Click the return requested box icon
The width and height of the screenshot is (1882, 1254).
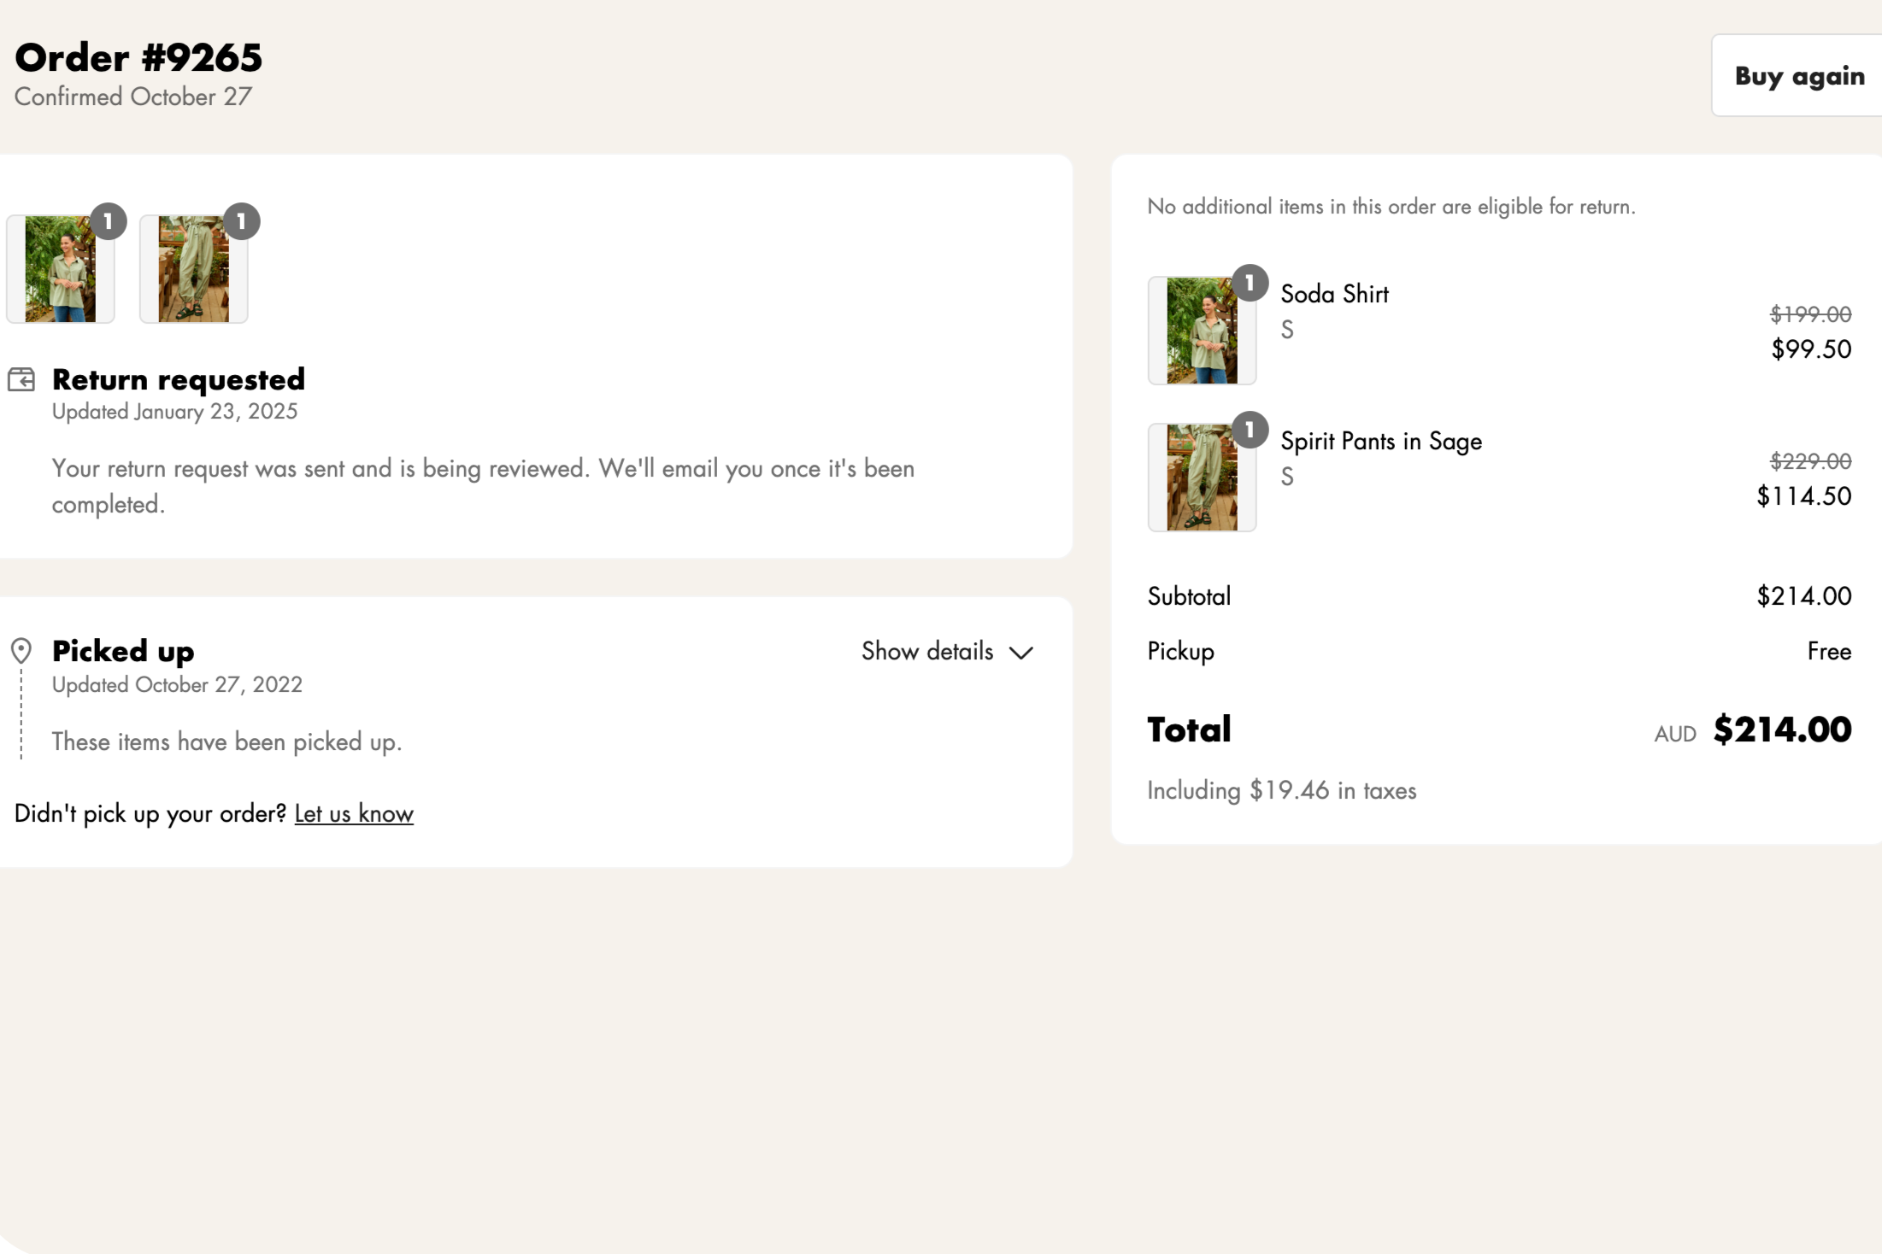(21, 379)
